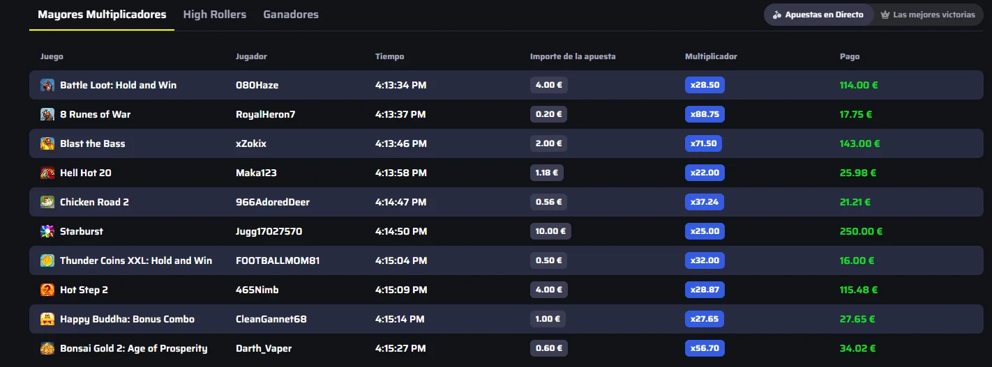The image size is (992, 367).
Task: Click the Blast the Bass game icon
Action: click(x=47, y=143)
